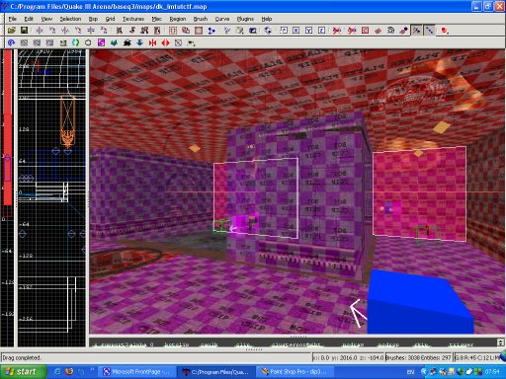Open the Region menu
This screenshot has height=379, width=506.
point(178,19)
